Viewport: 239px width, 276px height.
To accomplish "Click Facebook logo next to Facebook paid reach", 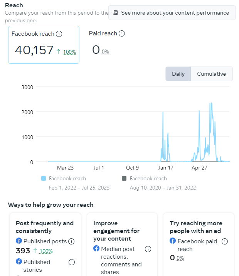I will [x=173, y=241].
